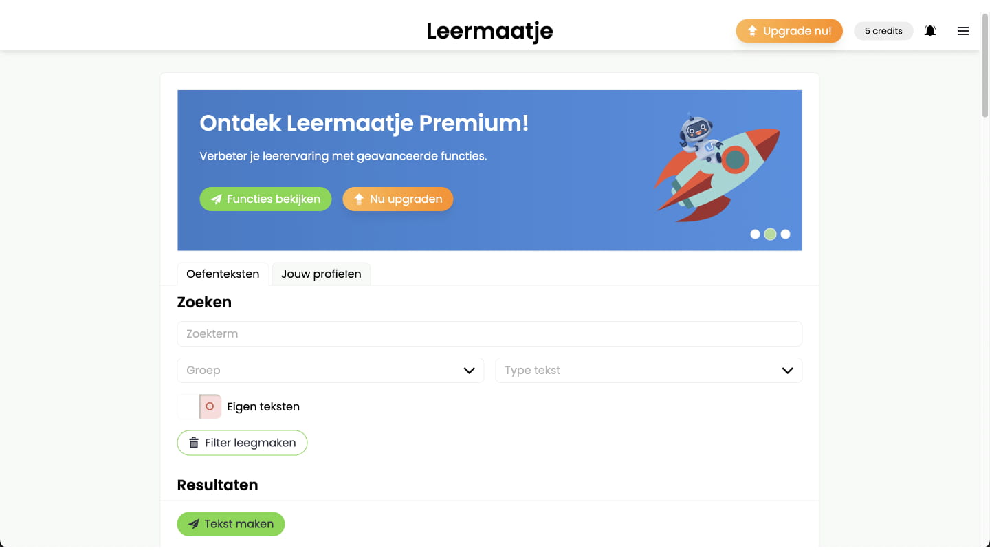990x559 pixels.
Task: Select the third banner carousel dot
Action: 785,234
